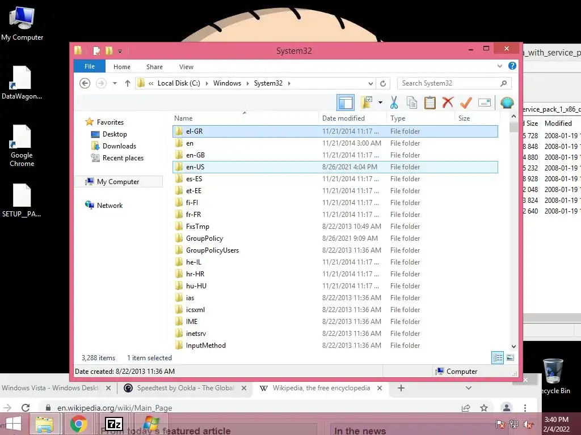The width and height of the screenshot is (581, 435).
Task: Switch to Details view in the status bar
Action: point(498,358)
